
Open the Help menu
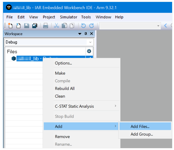(x=119, y=17)
